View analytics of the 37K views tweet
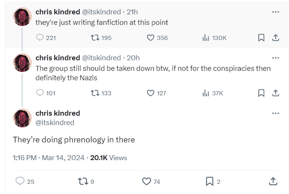 click(x=206, y=93)
